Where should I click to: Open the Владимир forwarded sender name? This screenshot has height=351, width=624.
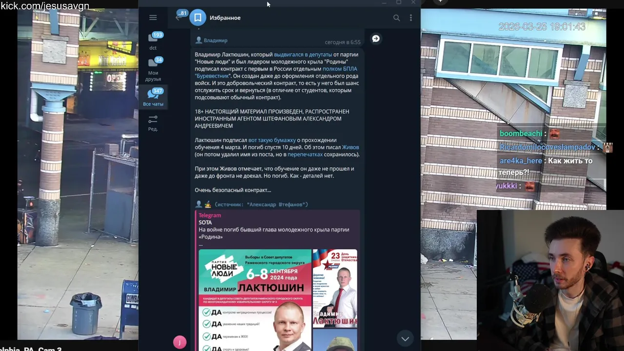[x=215, y=40]
